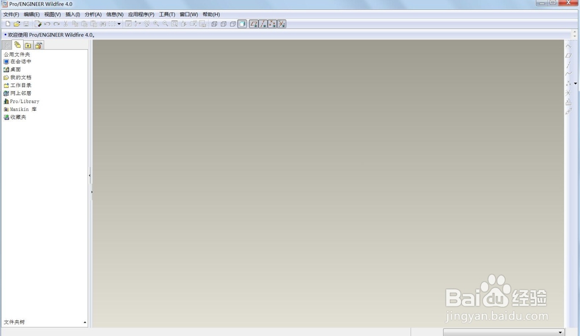The width and height of the screenshot is (580, 336).
Task: Open the 窗口(W) menu
Action: click(x=188, y=15)
